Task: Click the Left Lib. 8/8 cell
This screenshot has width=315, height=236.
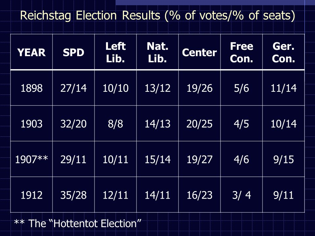Action: tap(115, 124)
